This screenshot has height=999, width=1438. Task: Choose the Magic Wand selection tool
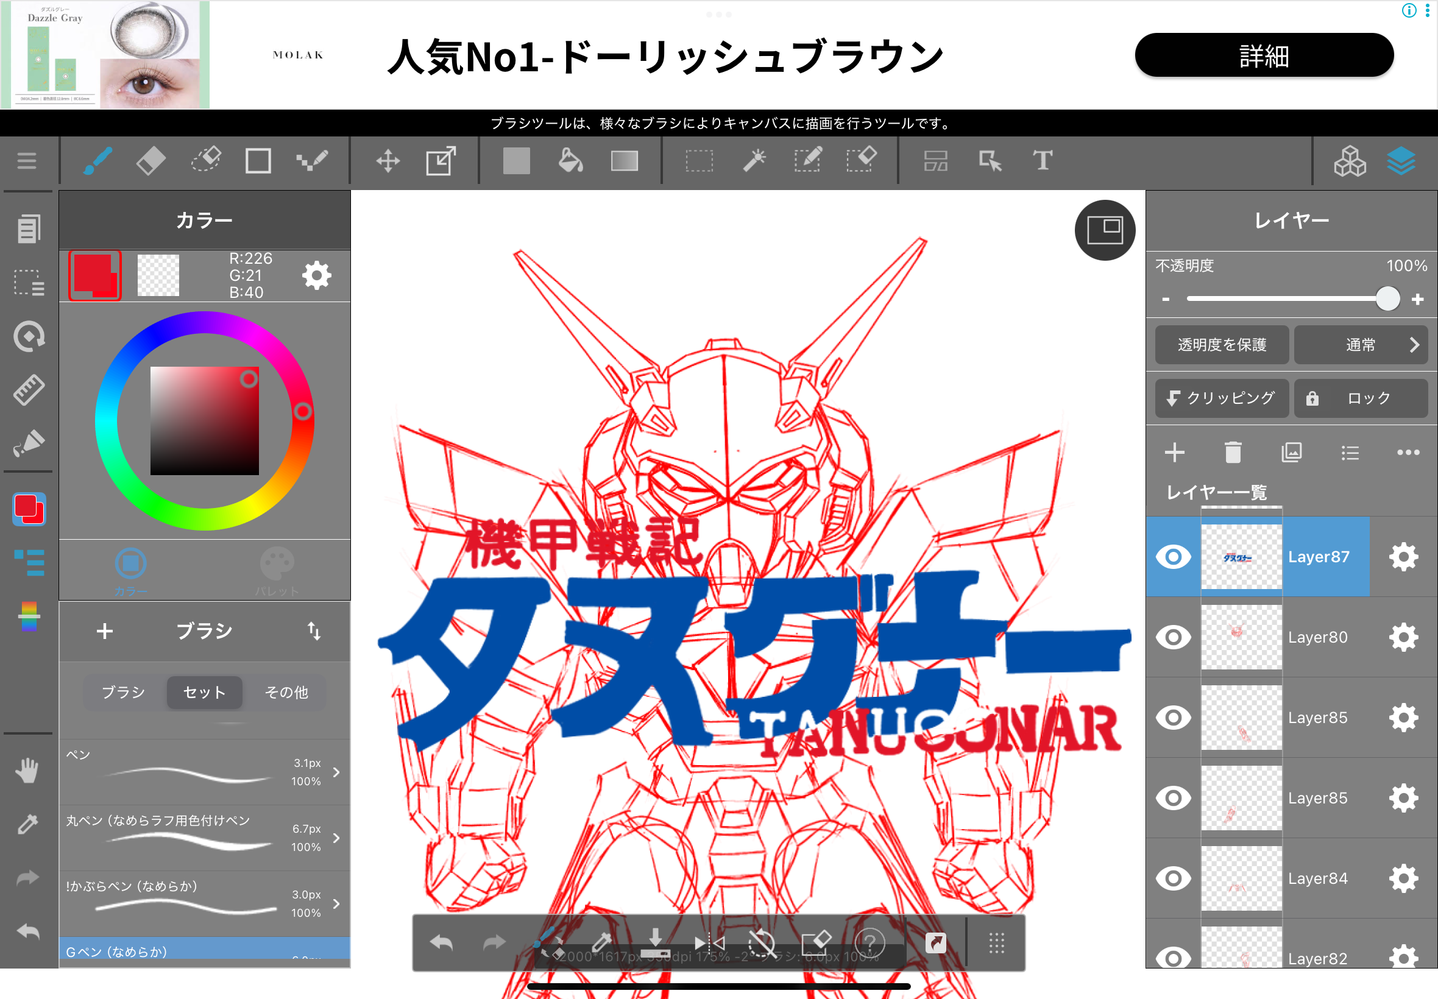tap(754, 161)
